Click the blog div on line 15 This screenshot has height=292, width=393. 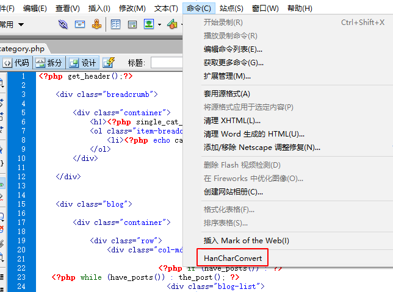94,204
